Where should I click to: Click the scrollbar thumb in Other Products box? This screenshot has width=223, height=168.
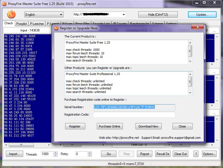(x=190, y=82)
